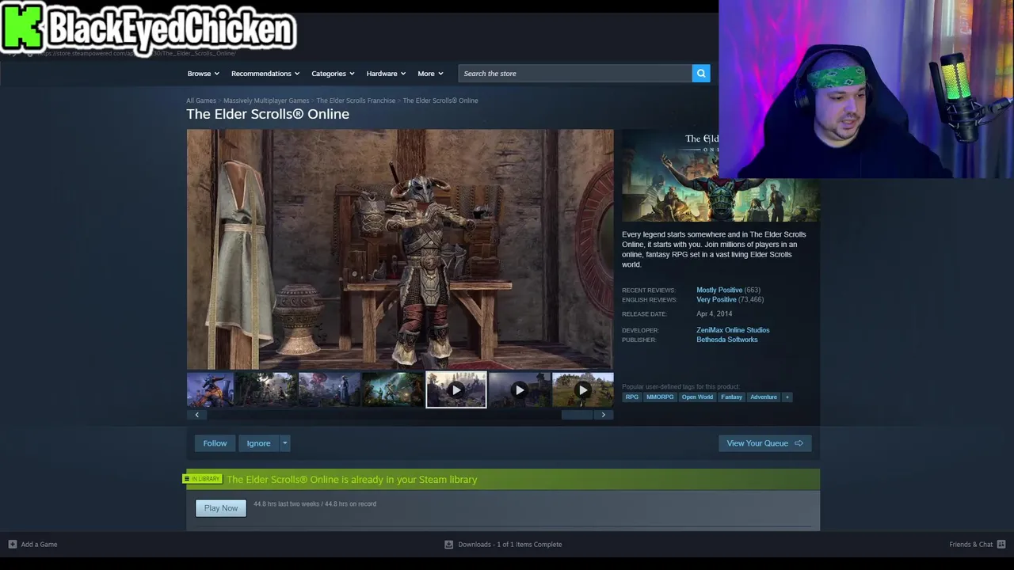Viewport: 1014px width, 570px height.
Task: Expand the Categories menu
Action: pos(333,74)
